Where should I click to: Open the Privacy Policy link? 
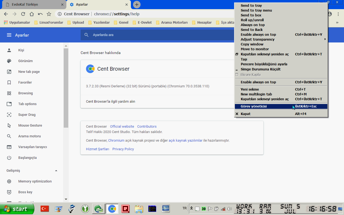[x=123, y=149]
